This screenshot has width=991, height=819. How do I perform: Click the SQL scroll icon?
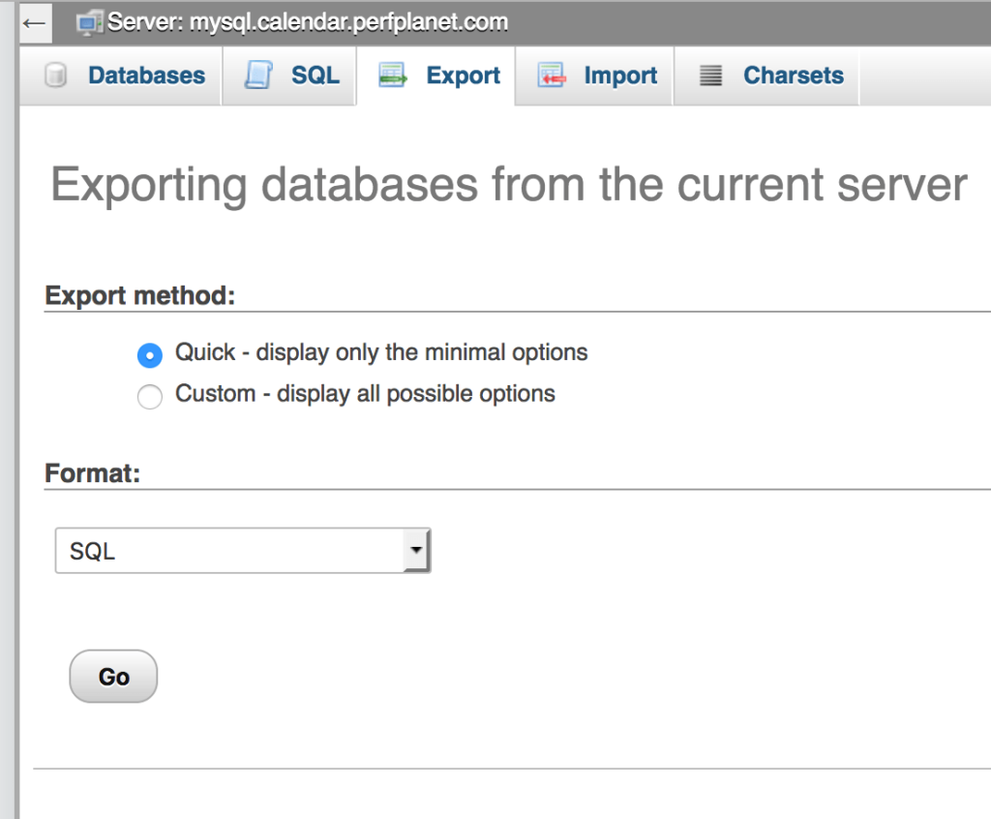(x=257, y=76)
